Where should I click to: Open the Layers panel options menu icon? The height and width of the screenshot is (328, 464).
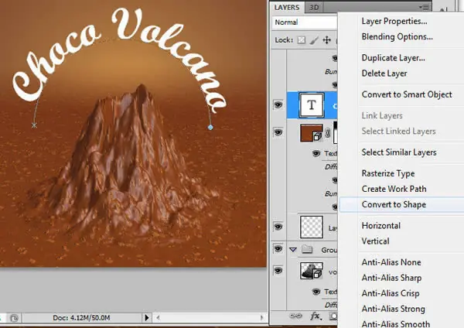pyautogui.click(x=424, y=7)
